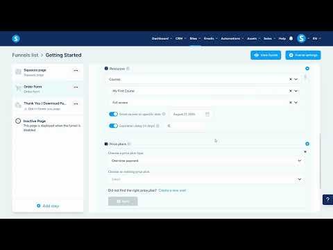Toggle Grant access at specific date switch
Screen dimensions: 333x250
coord(113,114)
